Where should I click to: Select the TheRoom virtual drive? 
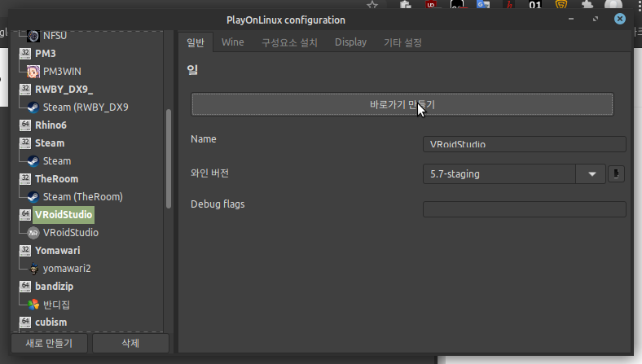tap(56, 179)
